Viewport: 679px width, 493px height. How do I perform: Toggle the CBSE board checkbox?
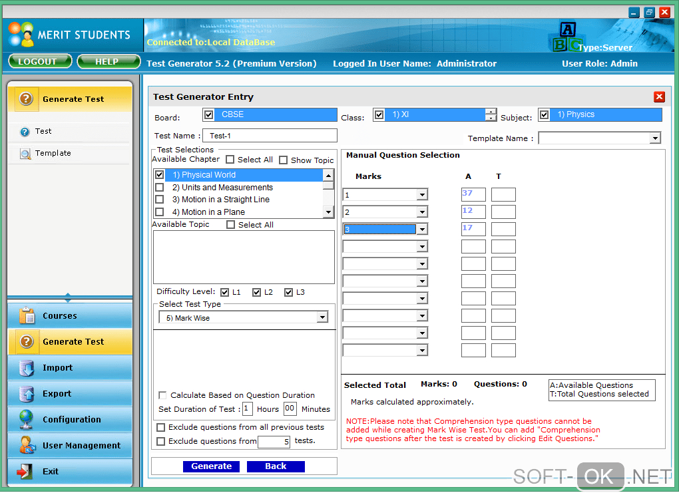[209, 114]
